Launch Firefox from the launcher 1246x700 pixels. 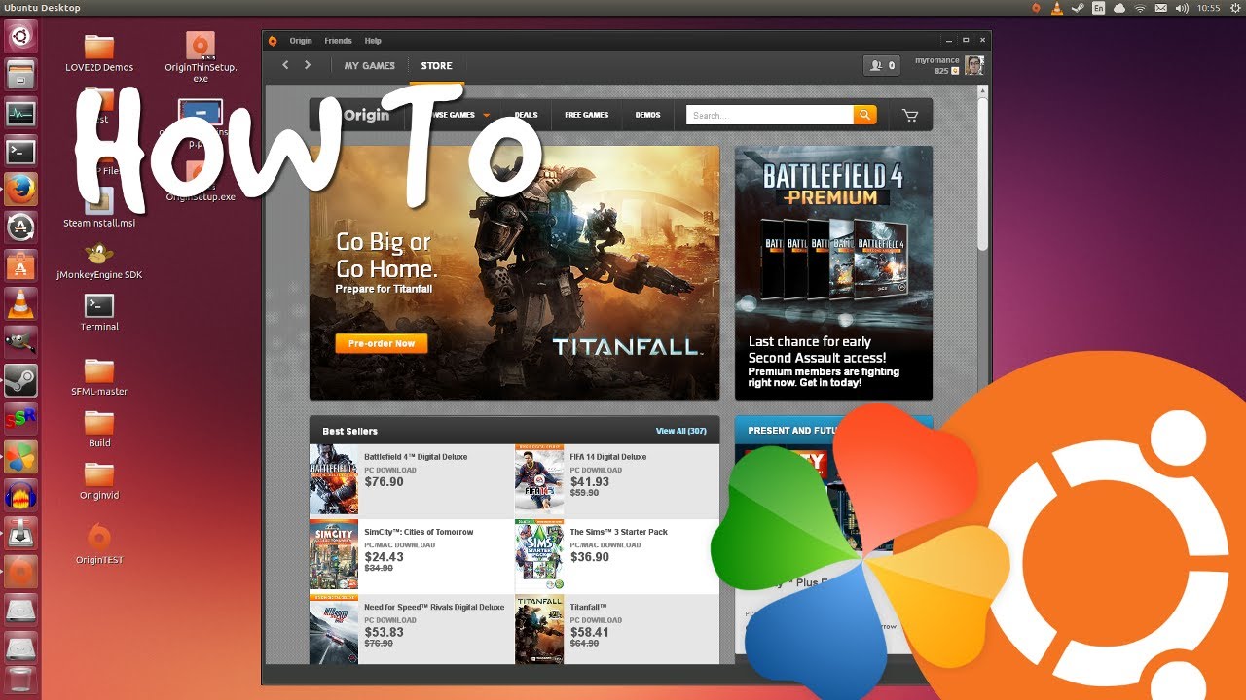[20, 190]
